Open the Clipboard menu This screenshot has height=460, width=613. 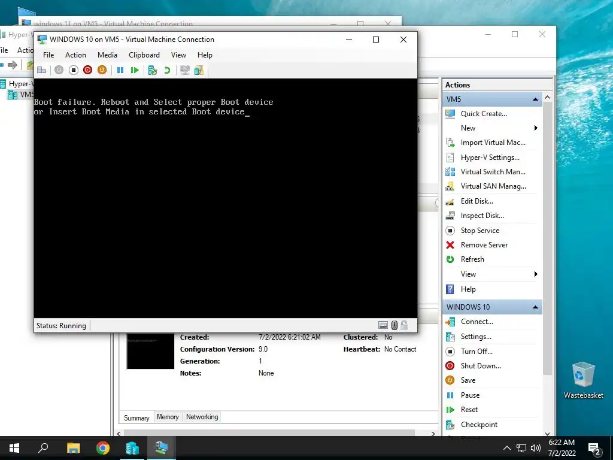coord(144,55)
